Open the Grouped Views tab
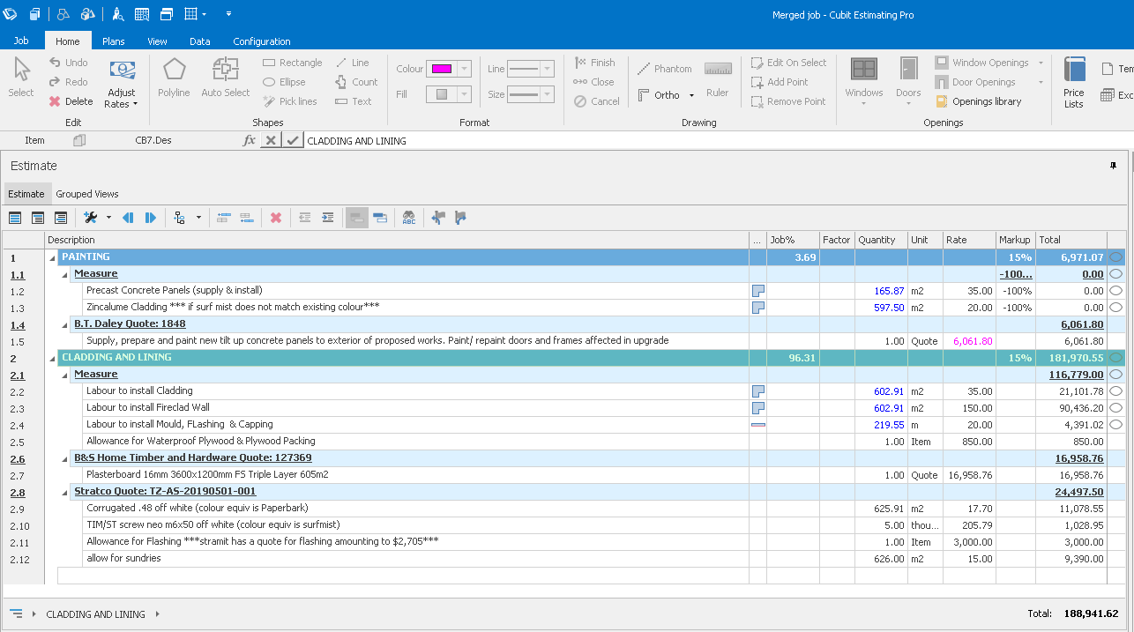The width and height of the screenshot is (1134, 632). (87, 194)
